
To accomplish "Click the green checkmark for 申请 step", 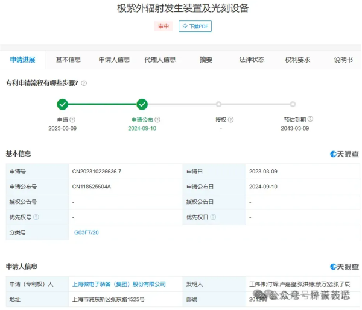I will [x=63, y=104].
